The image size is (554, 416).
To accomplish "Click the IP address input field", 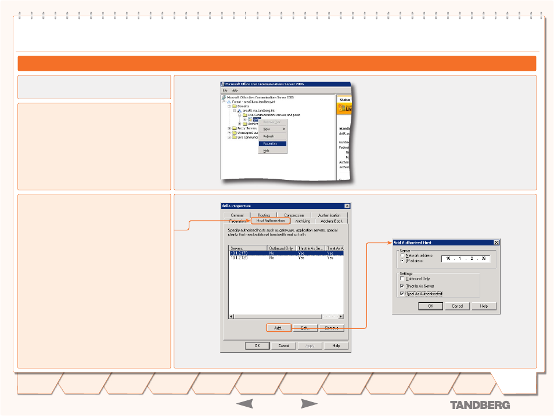I will 466,259.
